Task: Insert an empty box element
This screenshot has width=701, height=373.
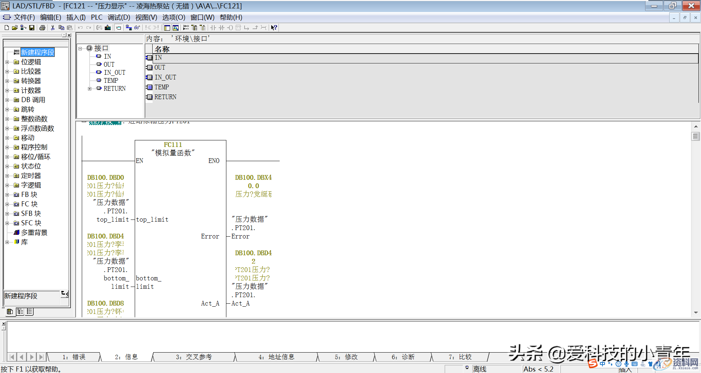Action: click(x=238, y=27)
